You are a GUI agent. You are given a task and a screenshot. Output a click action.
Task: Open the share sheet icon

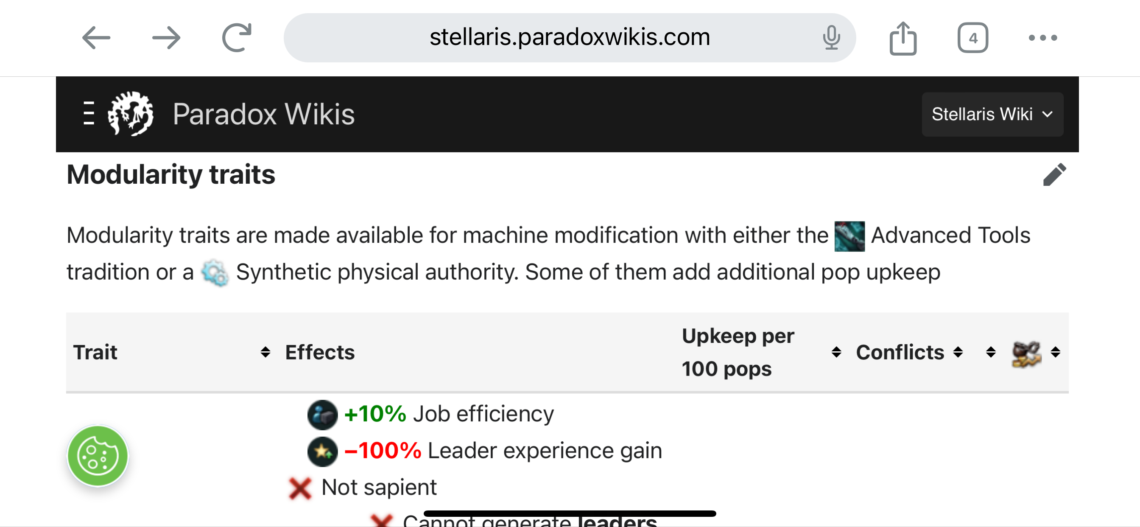[903, 39]
